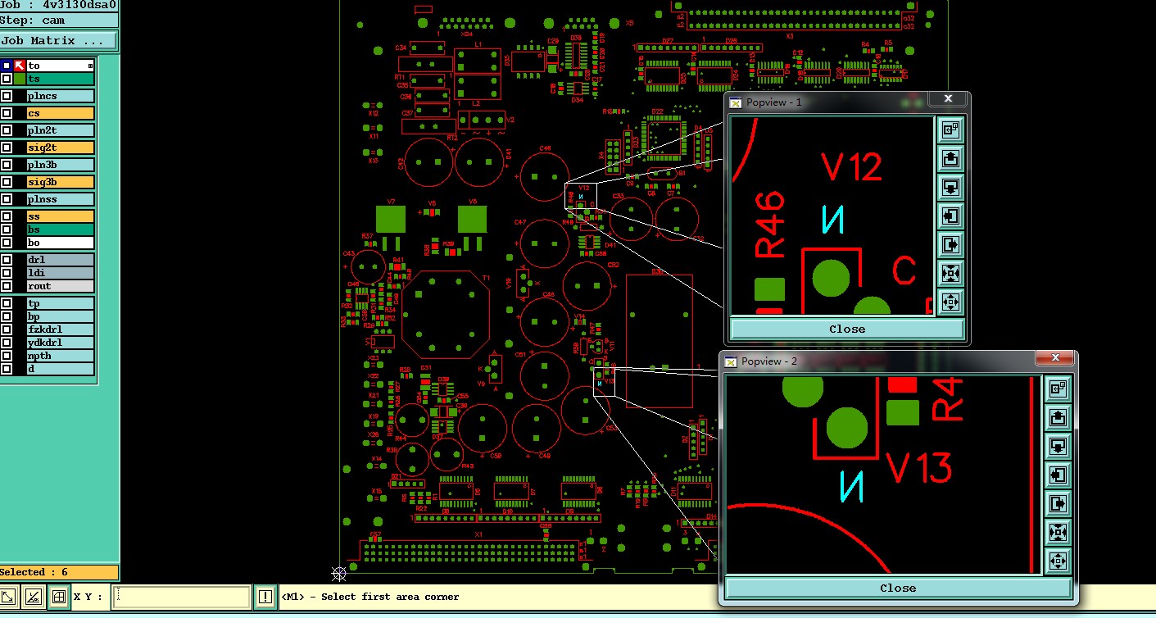Zoom in icon in Popview - 1
This screenshot has width=1156, height=618.
coord(950,273)
